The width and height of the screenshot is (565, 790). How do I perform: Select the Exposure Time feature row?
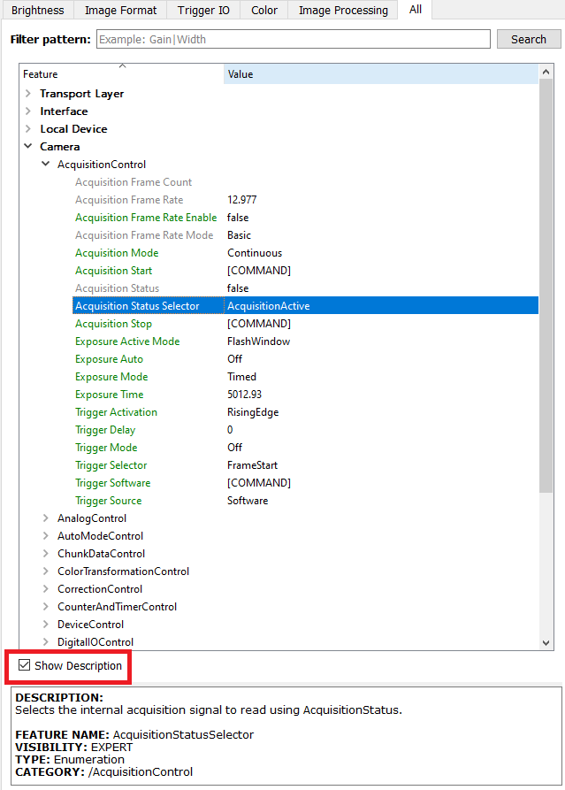click(109, 395)
